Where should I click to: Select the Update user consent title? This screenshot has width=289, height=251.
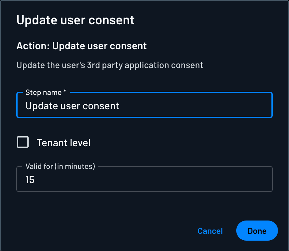tap(75, 20)
